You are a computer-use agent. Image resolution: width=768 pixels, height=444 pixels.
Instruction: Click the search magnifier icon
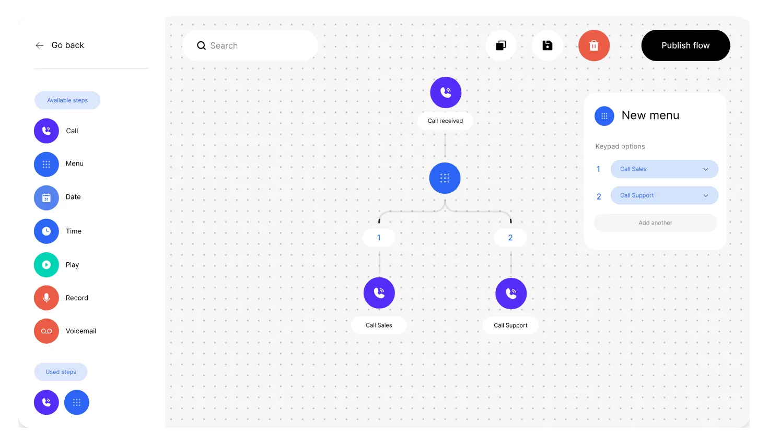tap(201, 45)
